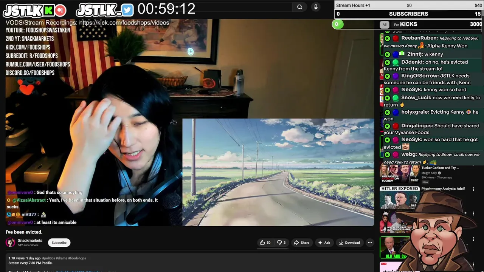Open the three-dot more actions beside Download
This screenshot has height=272, width=484.
[x=370, y=243]
